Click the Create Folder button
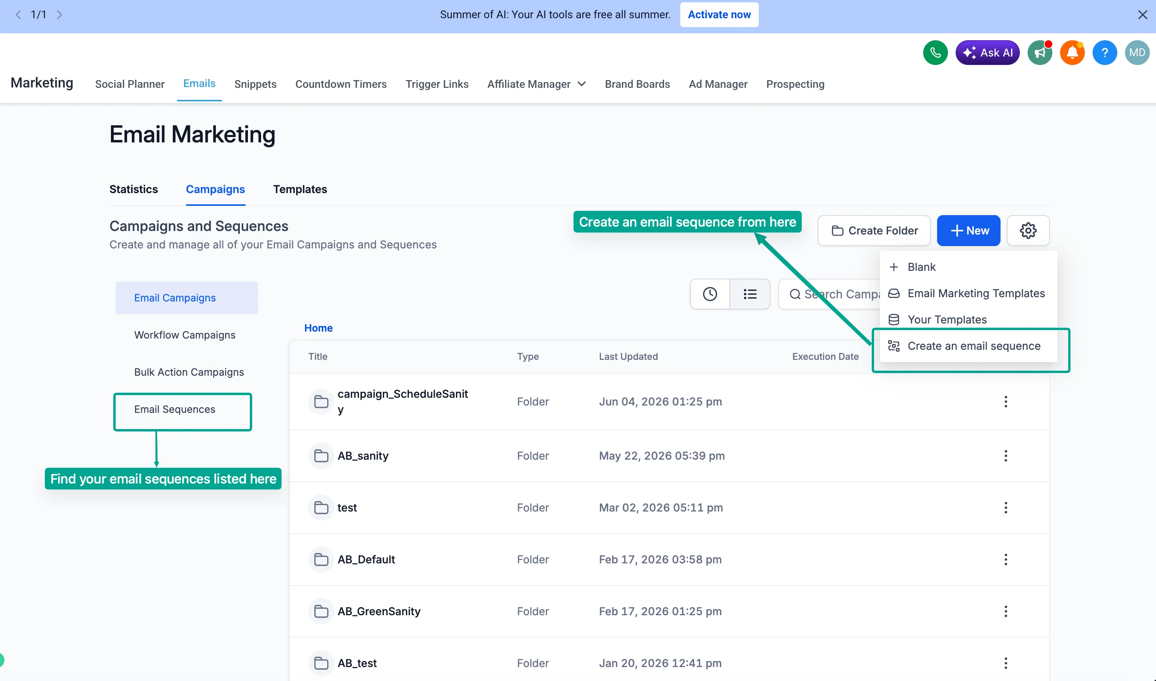This screenshot has height=681, width=1156. [x=874, y=230]
